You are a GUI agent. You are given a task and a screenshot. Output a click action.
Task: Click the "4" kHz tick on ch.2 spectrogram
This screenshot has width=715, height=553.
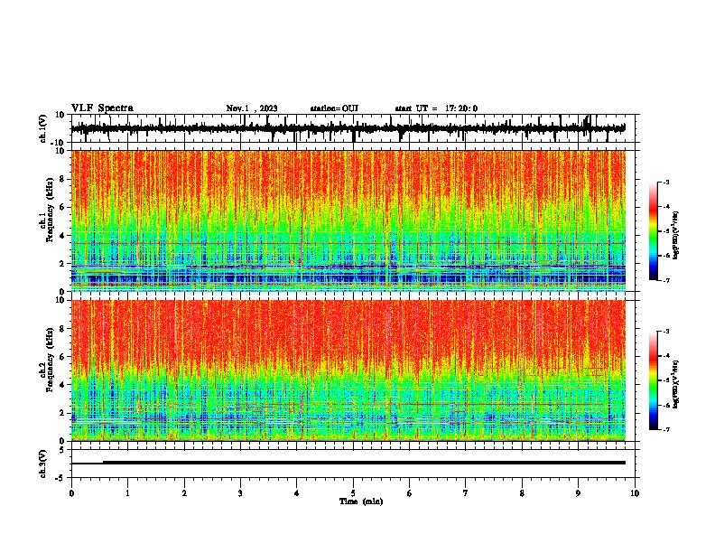62,385
